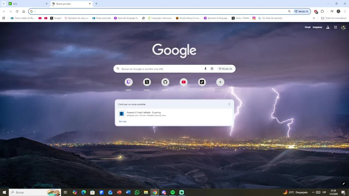Open PowerPoint from the taskbar
This screenshot has height=196, width=349.
(x=119, y=192)
